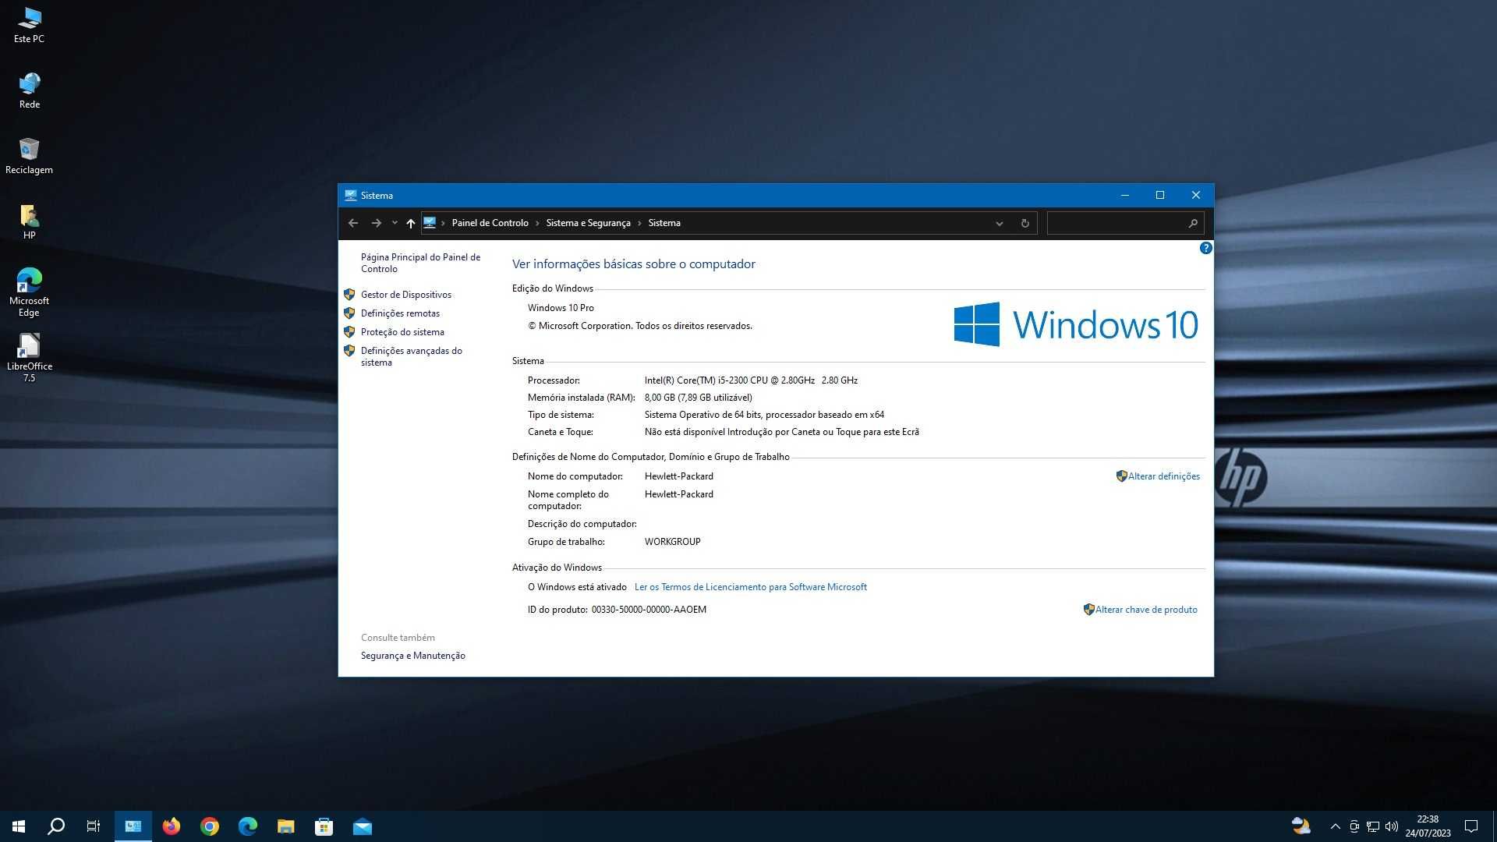Open Mail app from taskbar

click(x=363, y=826)
